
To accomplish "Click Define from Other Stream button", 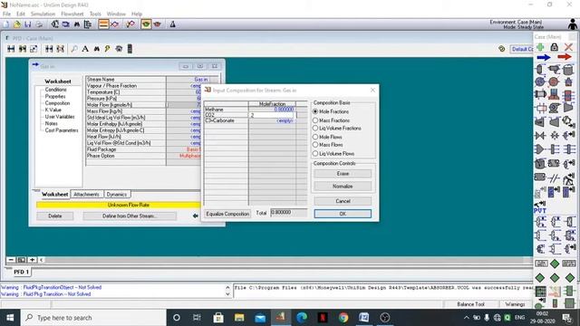I will click(x=130, y=216).
